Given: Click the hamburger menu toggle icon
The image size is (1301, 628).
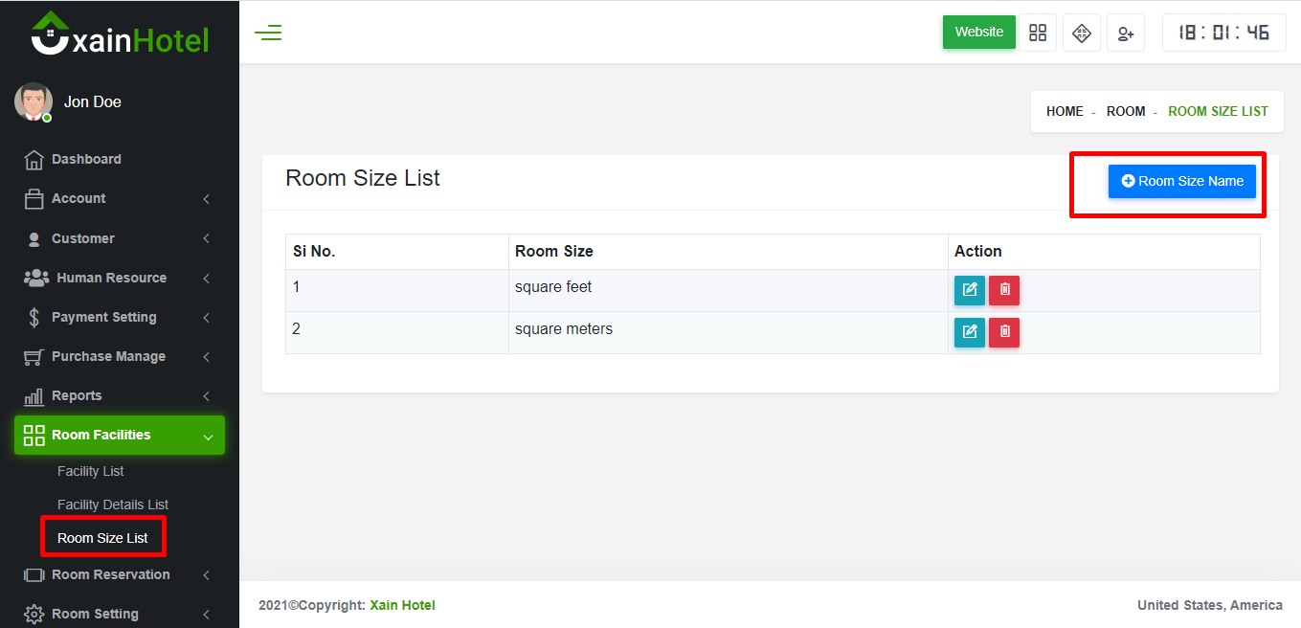Looking at the screenshot, I should point(268,34).
